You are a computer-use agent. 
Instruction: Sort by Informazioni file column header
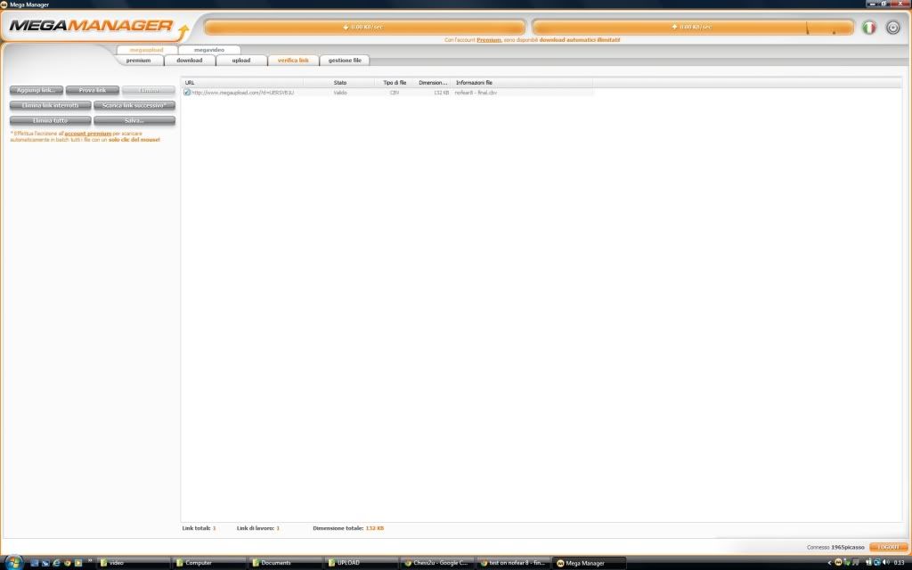[522, 83]
